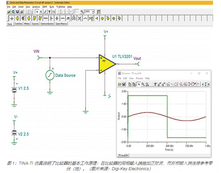
Task: Click the magnifier zoom icon beside 200% box
Action: (82, 12)
